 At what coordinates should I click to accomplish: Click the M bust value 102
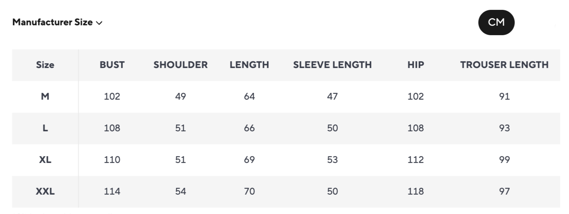tap(112, 97)
